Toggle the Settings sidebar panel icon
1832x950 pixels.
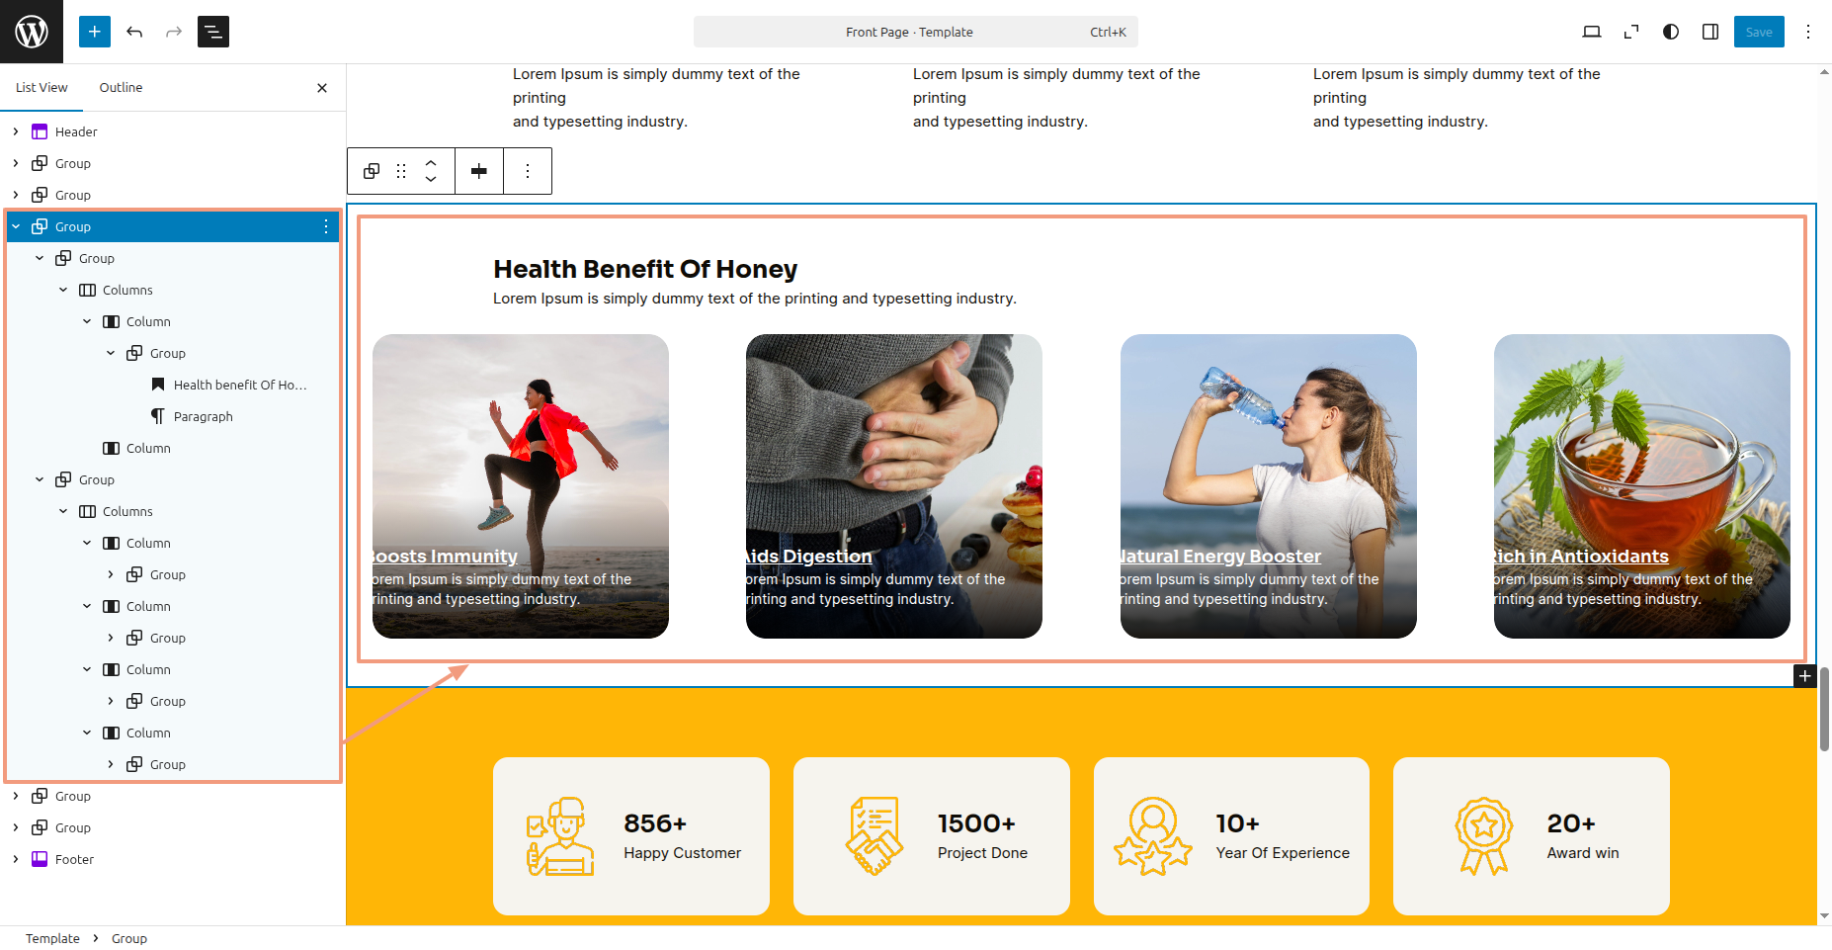1710,32
